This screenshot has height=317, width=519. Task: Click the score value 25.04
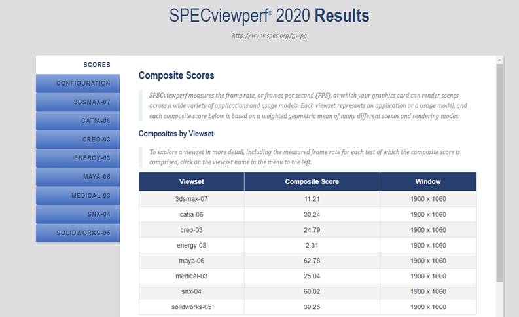[312, 276]
